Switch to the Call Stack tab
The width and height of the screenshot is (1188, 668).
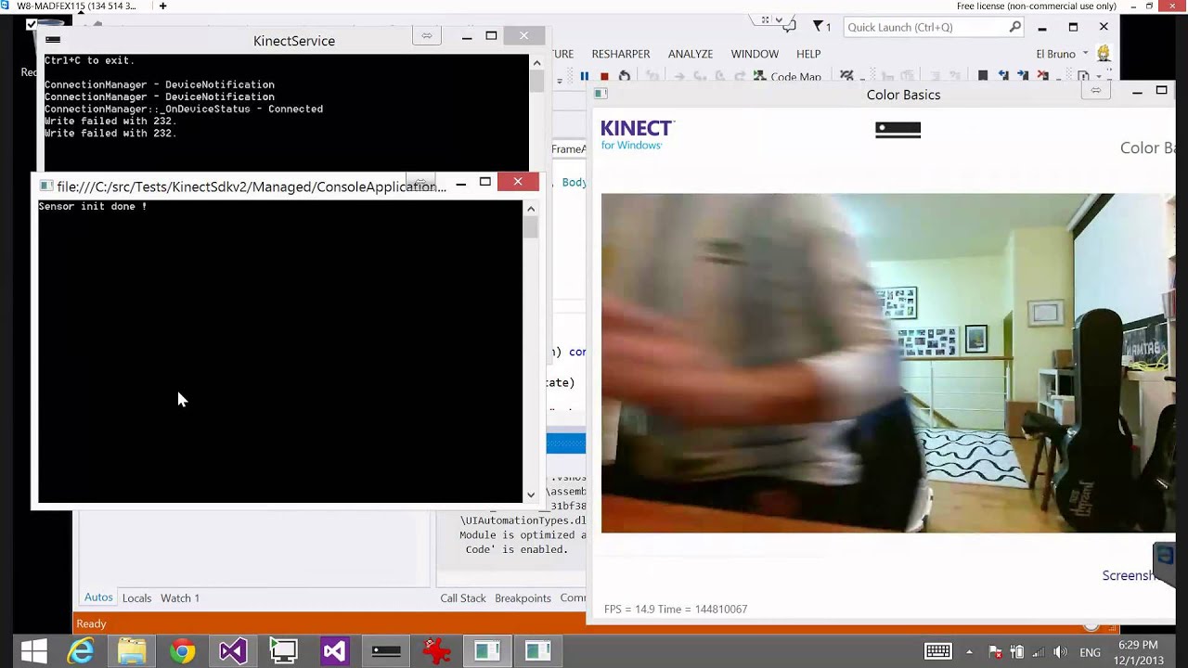click(x=463, y=597)
